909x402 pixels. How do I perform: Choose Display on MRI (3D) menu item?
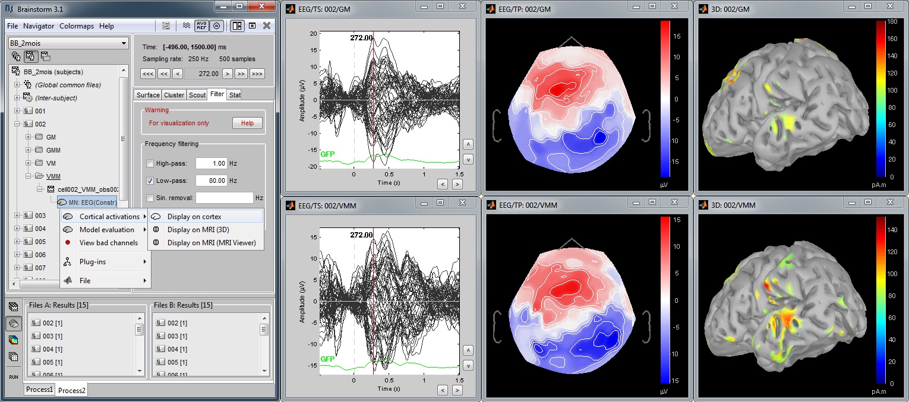[x=198, y=230]
